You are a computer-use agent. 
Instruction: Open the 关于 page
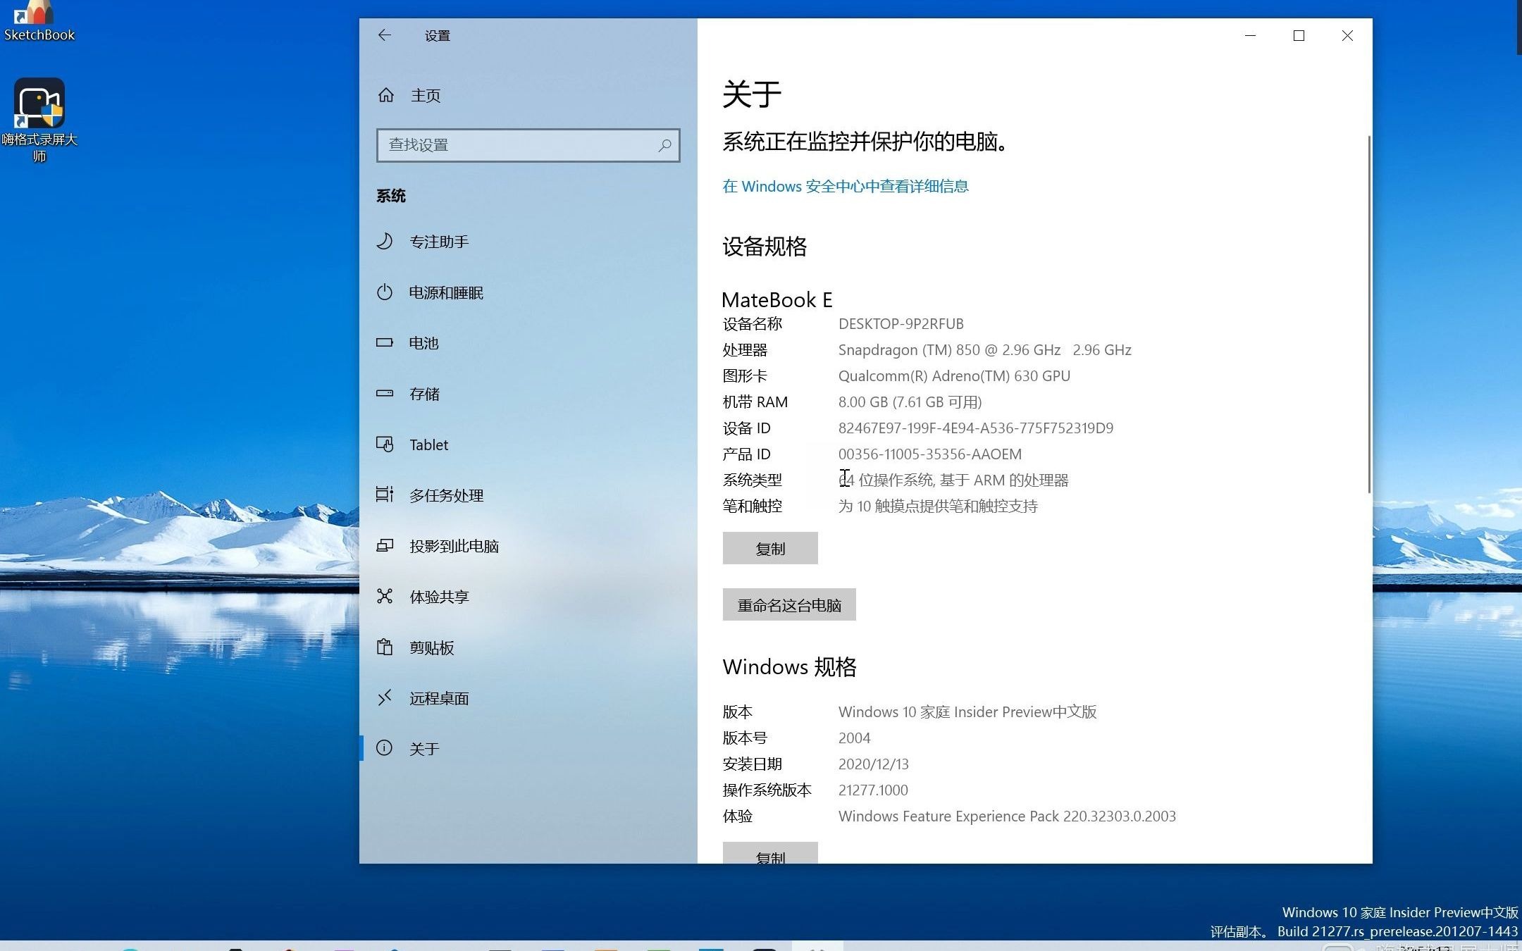coord(528,748)
